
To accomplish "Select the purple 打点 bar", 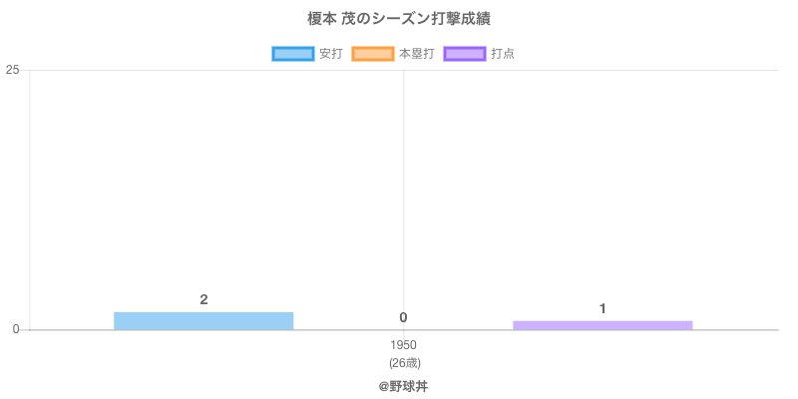I will [602, 324].
